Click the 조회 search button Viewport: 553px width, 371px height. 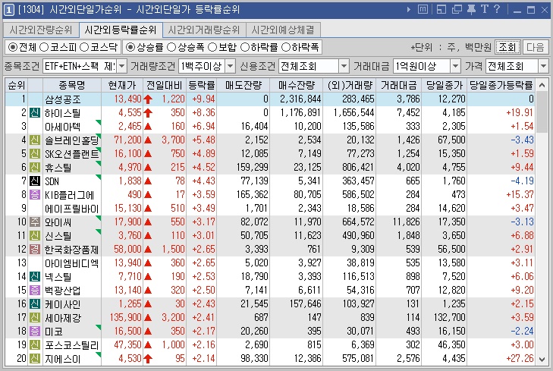click(507, 47)
